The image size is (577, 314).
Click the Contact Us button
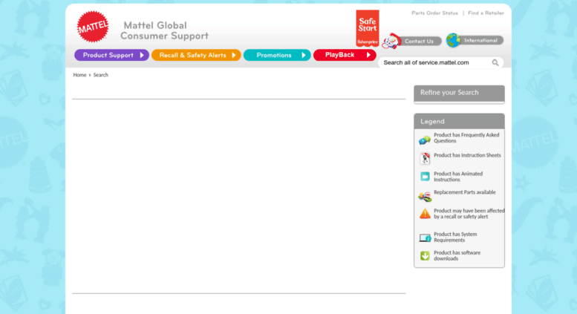419,41
